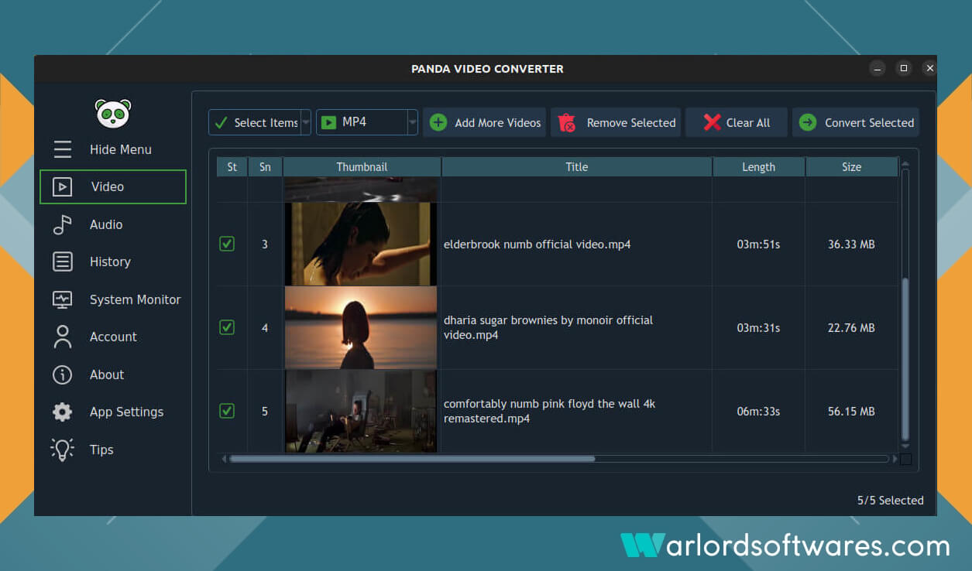Screen dimensions: 972x571
Task: Uncheck video number 3 in the list
Action: coord(227,243)
